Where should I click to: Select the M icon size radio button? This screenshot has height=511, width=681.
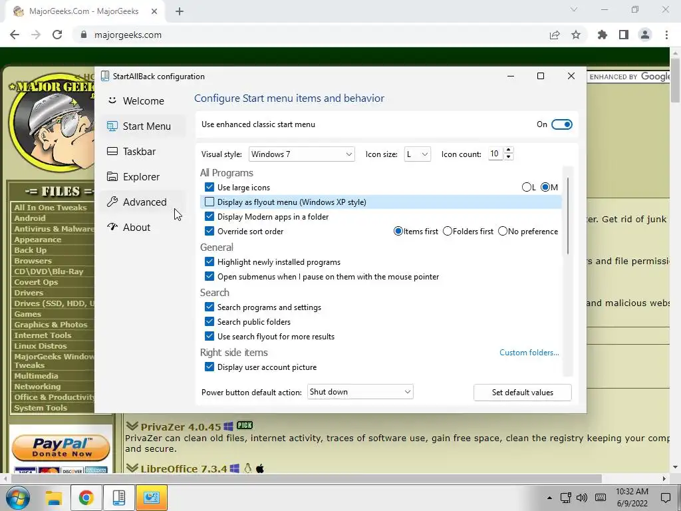tap(545, 187)
